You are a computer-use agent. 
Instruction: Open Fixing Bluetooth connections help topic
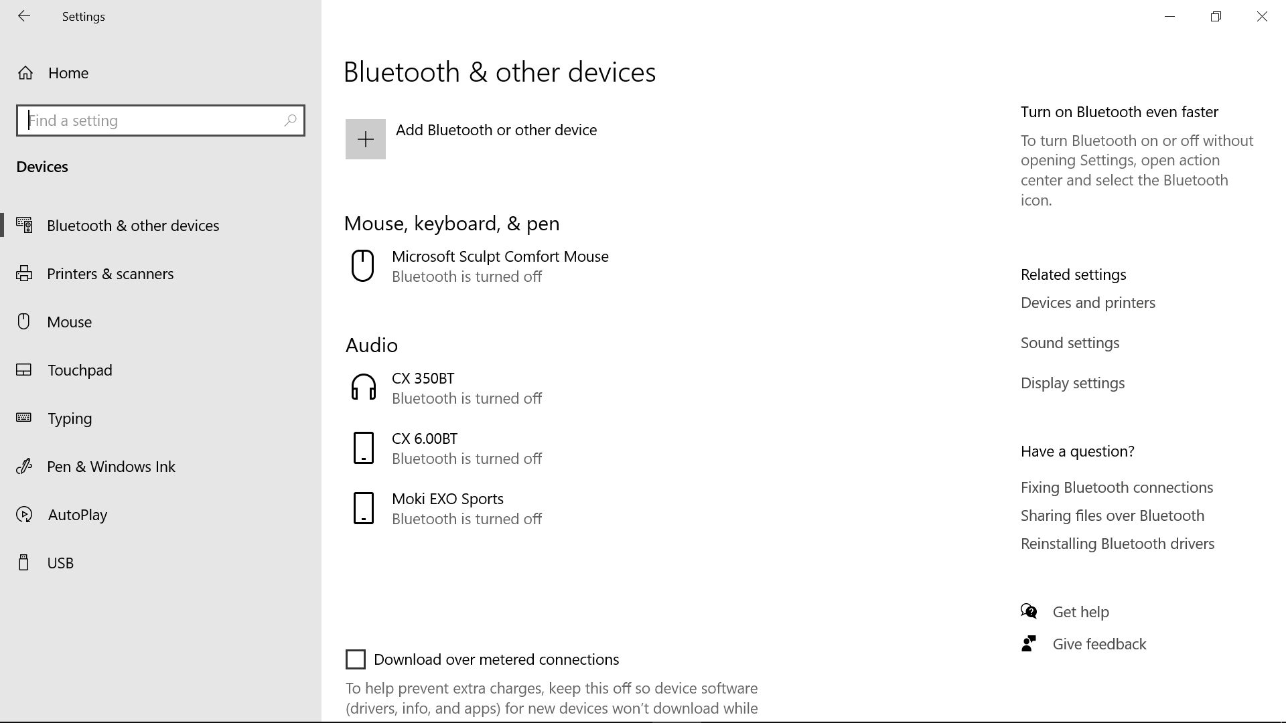point(1117,487)
